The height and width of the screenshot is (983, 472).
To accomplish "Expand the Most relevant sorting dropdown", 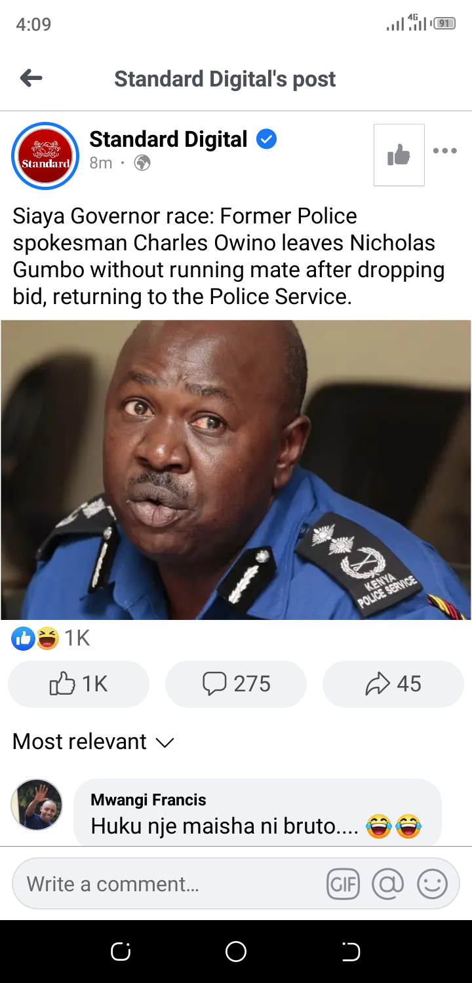I will click(x=94, y=742).
